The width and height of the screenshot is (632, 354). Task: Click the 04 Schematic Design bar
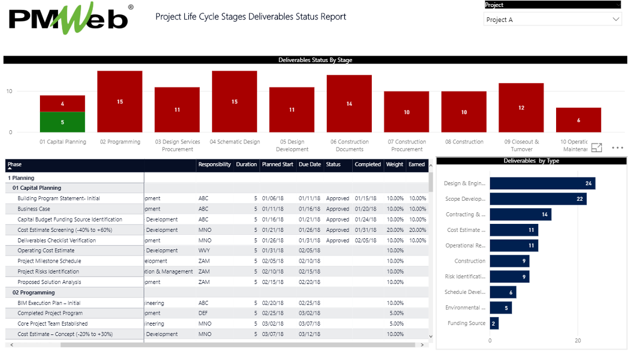(x=235, y=101)
